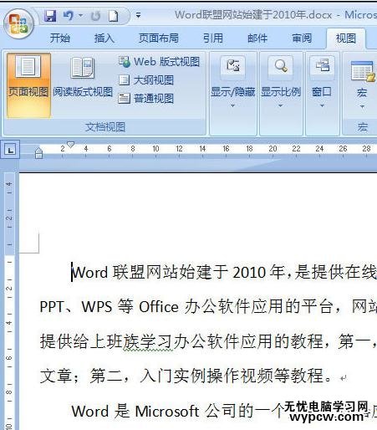
Task: Click the outline view icon
Action: click(x=124, y=80)
